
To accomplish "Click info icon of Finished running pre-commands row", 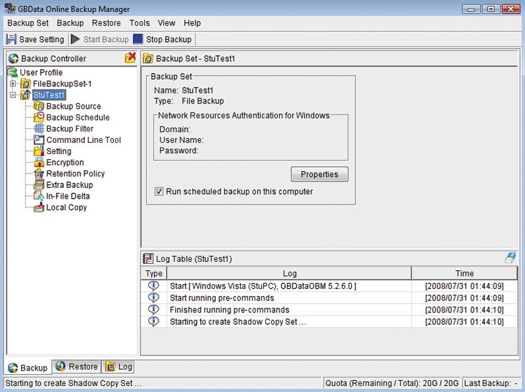I will 154,309.
